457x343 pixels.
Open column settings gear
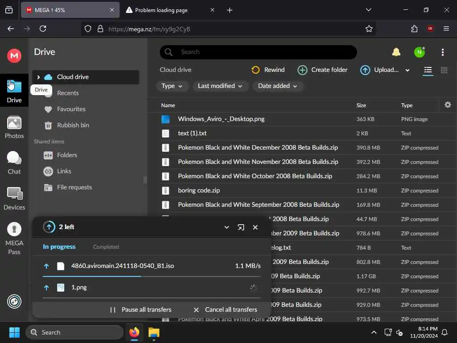pos(448,105)
